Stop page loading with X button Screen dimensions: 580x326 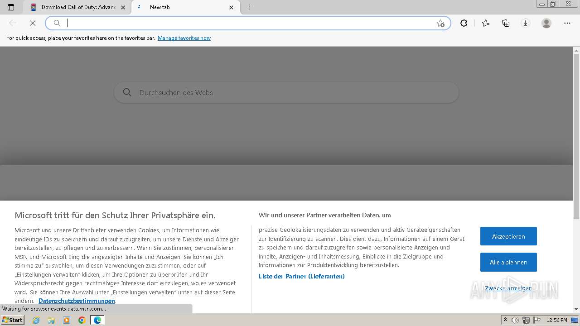(33, 23)
